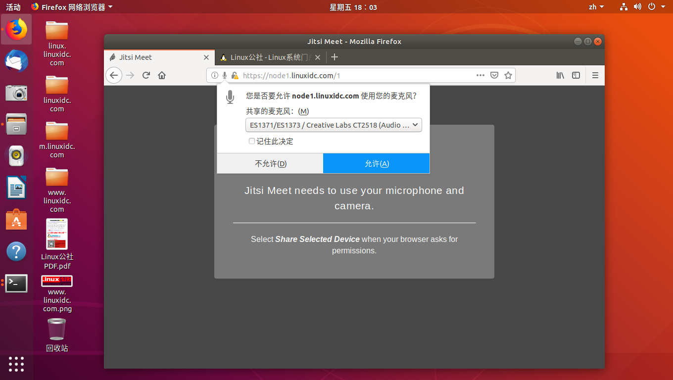Toggle the sidebar with its toolbar icon
This screenshot has width=673, height=380.
click(x=576, y=75)
